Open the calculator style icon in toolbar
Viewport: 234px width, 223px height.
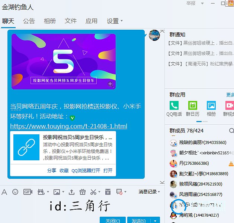pos(108,192)
